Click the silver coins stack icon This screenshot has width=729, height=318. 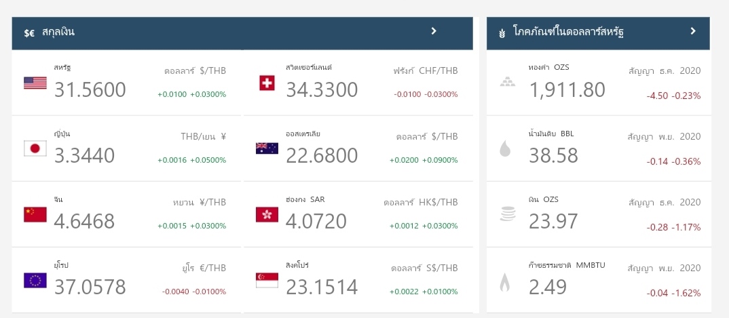(x=507, y=214)
